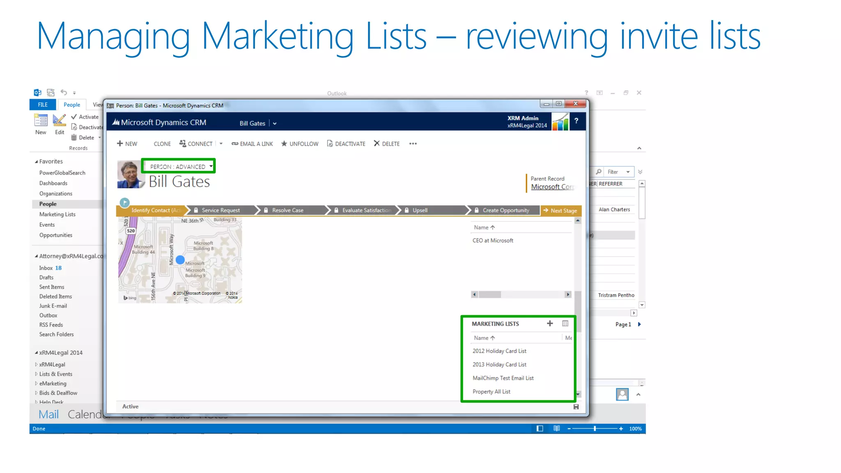Image resolution: width=841 pixels, height=473 pixels.
Task: Click the process flag circle icon
Action: pyautogui.click(x=124, y=202)
